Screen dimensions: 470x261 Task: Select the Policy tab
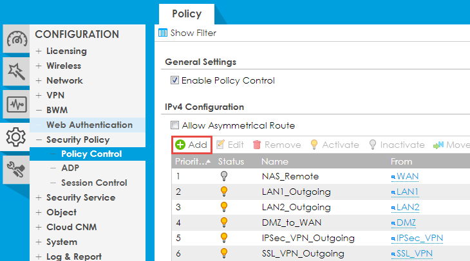tap(187, 14)
